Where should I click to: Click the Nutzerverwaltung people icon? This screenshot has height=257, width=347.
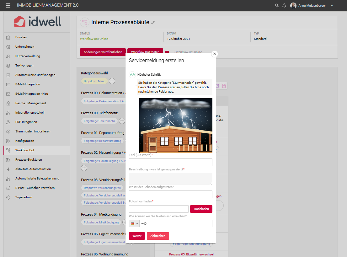(8, 56)
